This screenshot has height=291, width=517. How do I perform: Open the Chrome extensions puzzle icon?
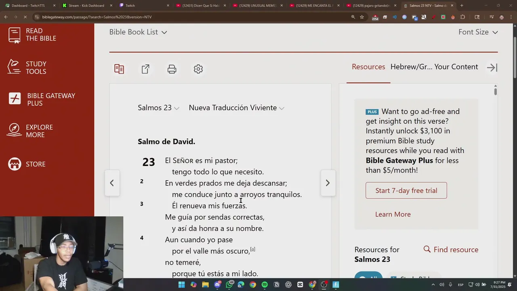[x=463, y=17]
